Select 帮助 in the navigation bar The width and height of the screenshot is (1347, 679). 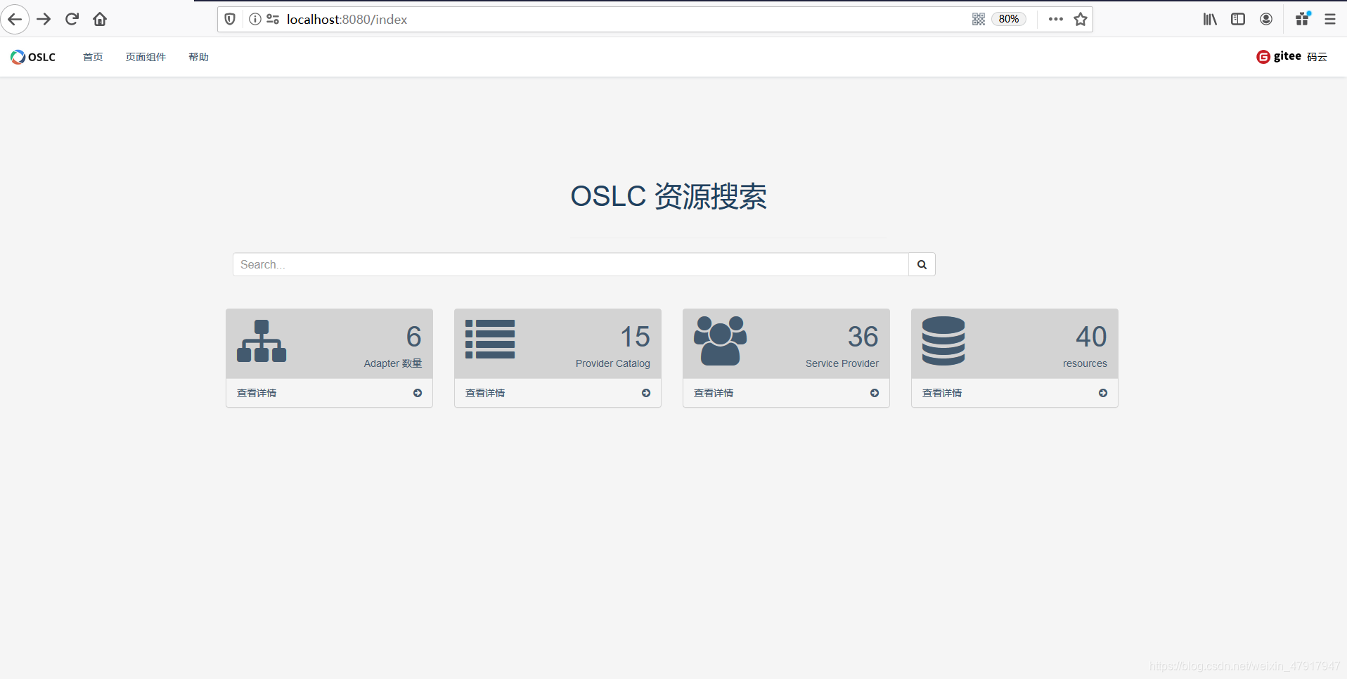click(198, 57)
